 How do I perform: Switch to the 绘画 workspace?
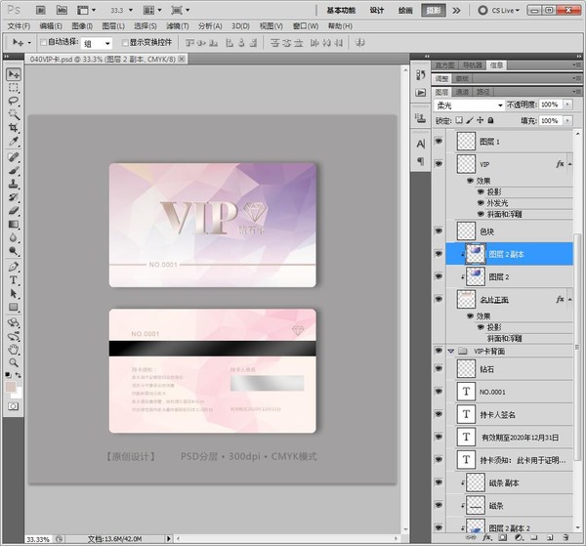pyautogui.click(x=405, y=11)
